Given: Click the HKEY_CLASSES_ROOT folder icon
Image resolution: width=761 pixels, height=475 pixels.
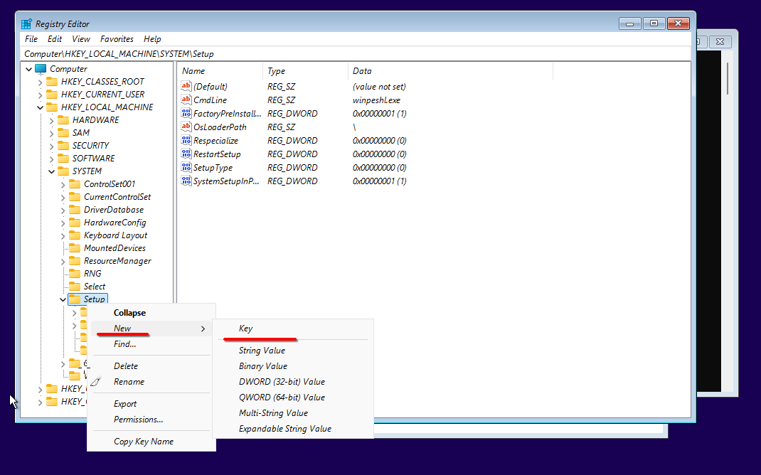Looking at the screenshot, I should tap(52, 82).
